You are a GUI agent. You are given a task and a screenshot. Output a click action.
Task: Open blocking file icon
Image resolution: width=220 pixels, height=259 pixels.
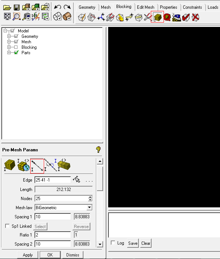pos(45,7)
